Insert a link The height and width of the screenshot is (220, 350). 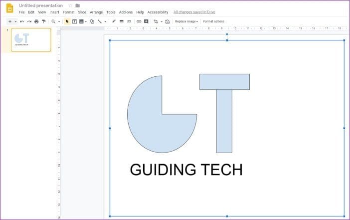pyautogui.click(x=139, y=21)
